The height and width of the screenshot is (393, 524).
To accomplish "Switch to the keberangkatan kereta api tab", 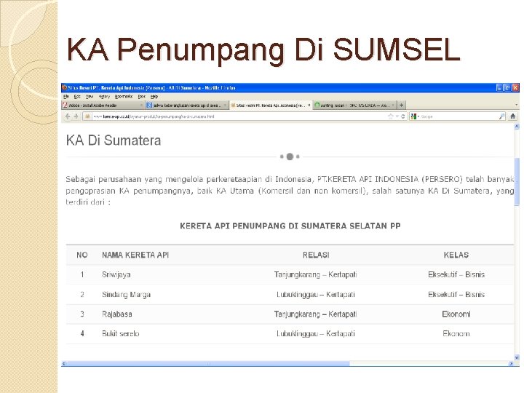I will pos(187,106).
